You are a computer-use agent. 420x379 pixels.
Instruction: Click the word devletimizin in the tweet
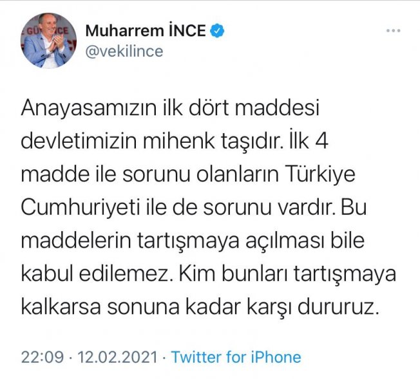tap(79, 142)
